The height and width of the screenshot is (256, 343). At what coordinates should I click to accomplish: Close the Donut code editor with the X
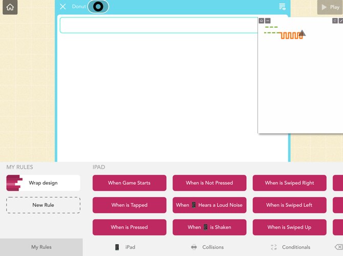point(62,7)
